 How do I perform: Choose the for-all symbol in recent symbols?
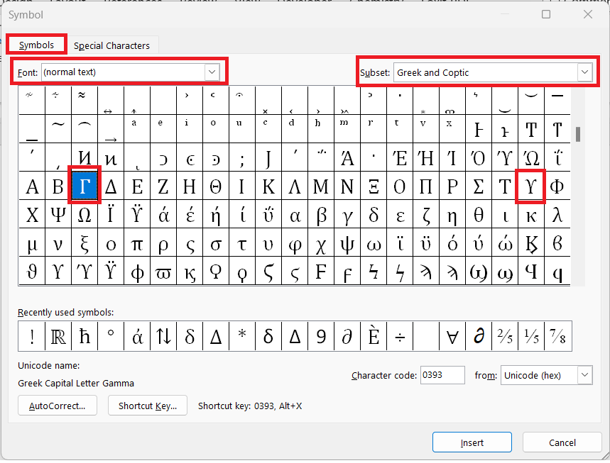452,336
